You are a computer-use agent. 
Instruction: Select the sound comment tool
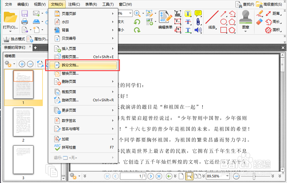pyautogui.click(x=198, y=29)
